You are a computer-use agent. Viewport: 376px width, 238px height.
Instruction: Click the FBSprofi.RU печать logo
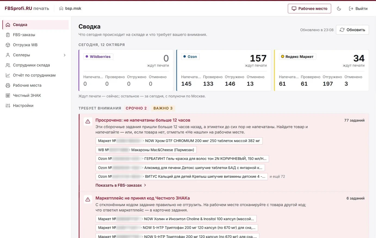tap(27, 8)
